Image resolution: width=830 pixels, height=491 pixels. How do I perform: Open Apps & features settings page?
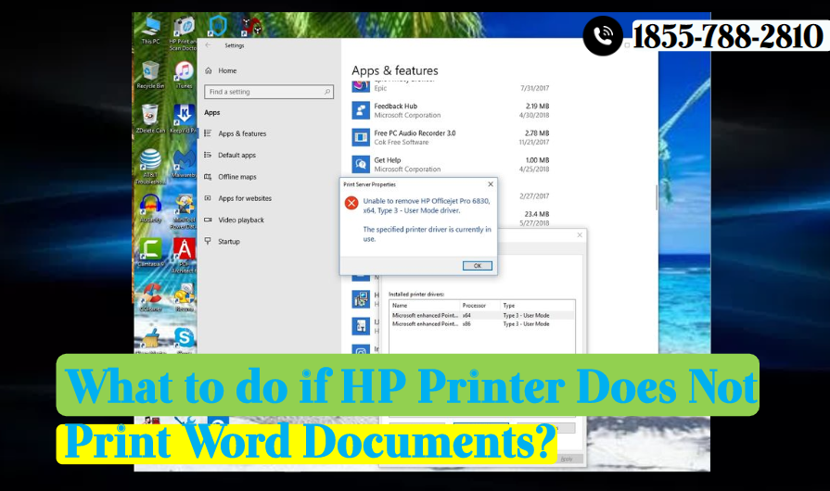click(242, 133)
